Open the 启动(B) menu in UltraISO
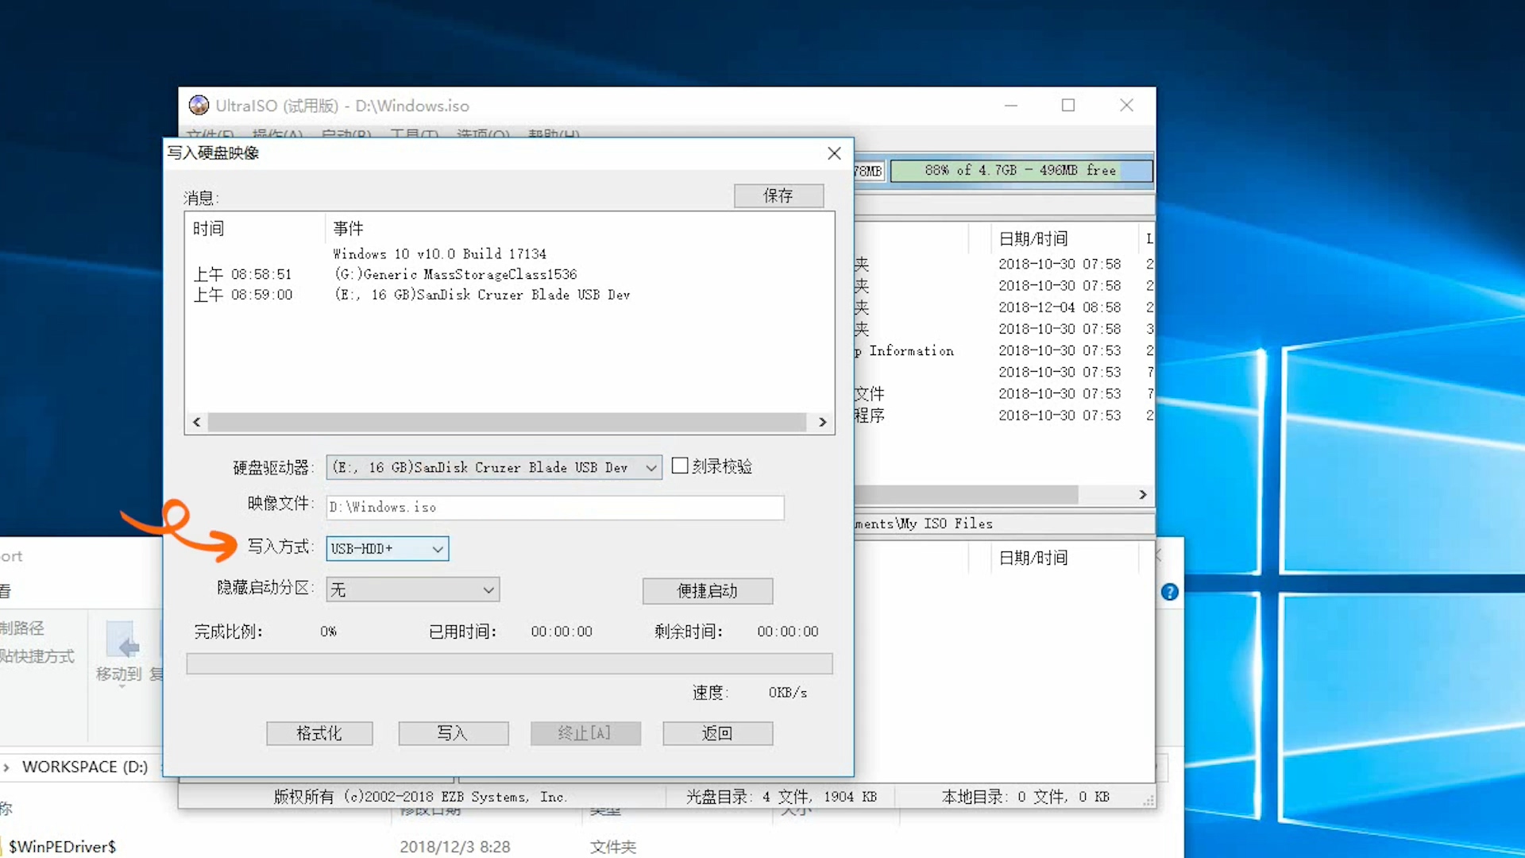This screenshot has height=858, width=1525. click(x=346, y=134)
